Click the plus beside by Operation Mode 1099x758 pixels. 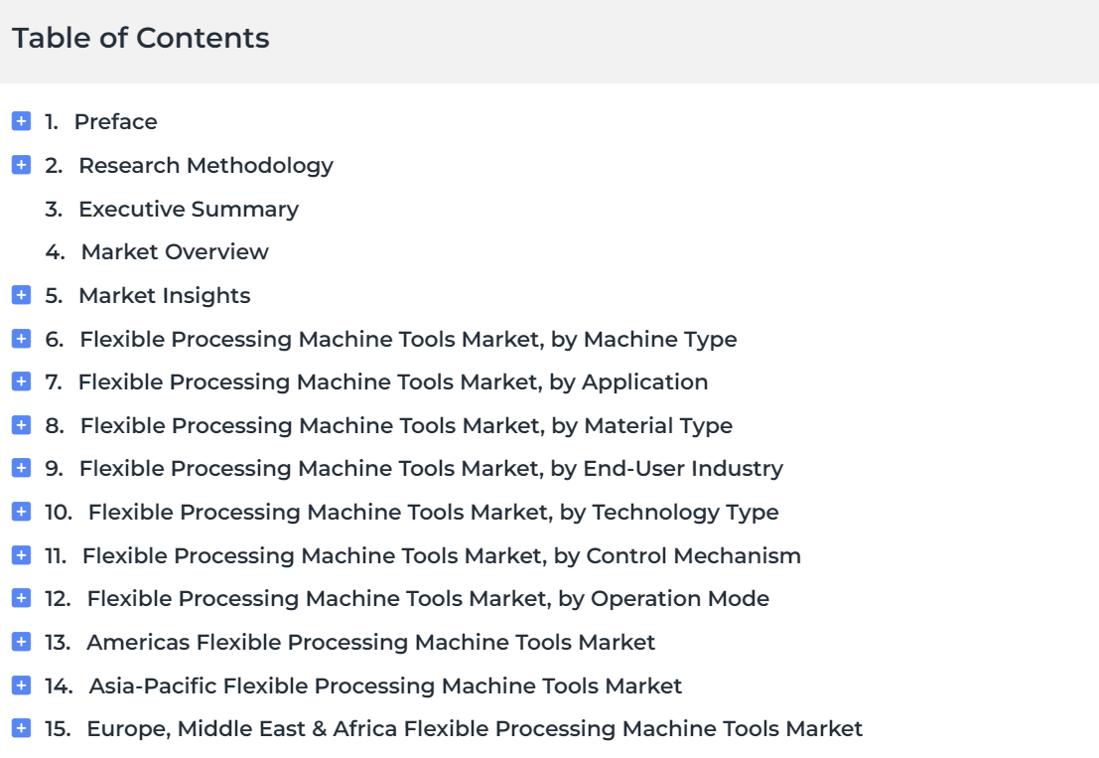(x=21, y=598)
